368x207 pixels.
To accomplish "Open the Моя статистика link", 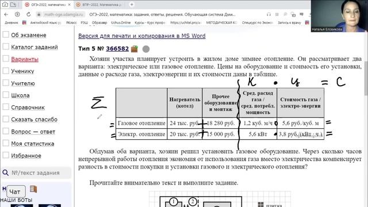I will point(33,144).
